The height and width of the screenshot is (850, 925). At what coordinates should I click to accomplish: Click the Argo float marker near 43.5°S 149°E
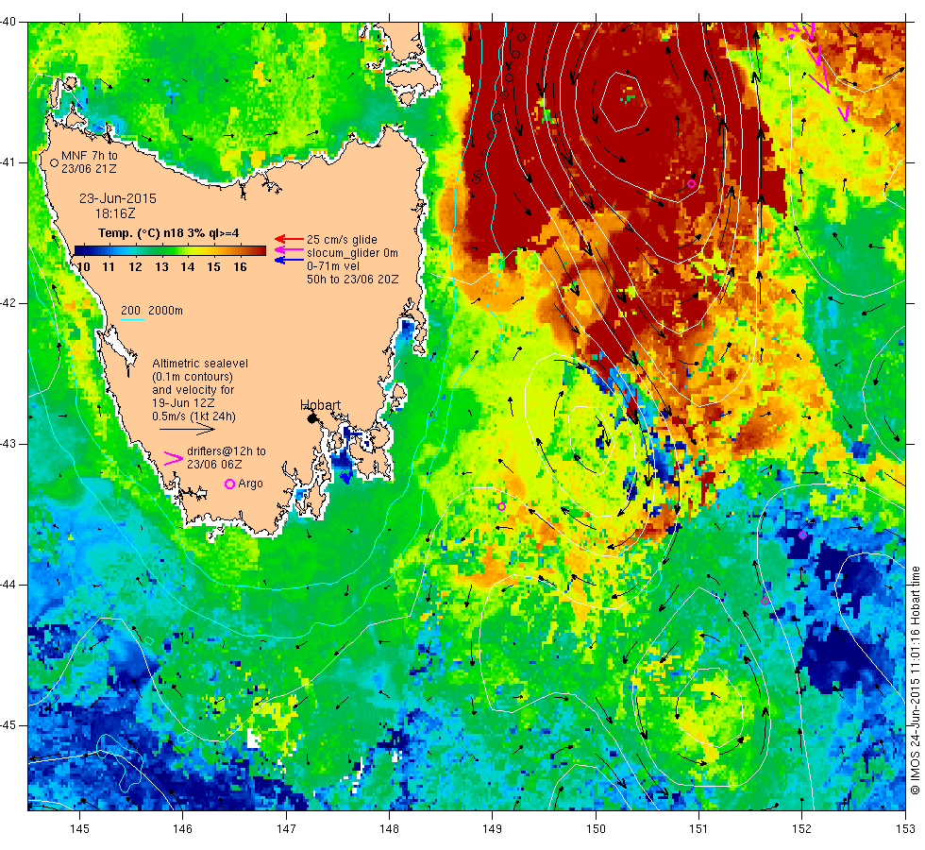501,506
